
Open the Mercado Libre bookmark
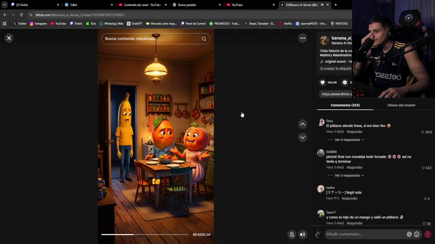[x=161, y=24]
